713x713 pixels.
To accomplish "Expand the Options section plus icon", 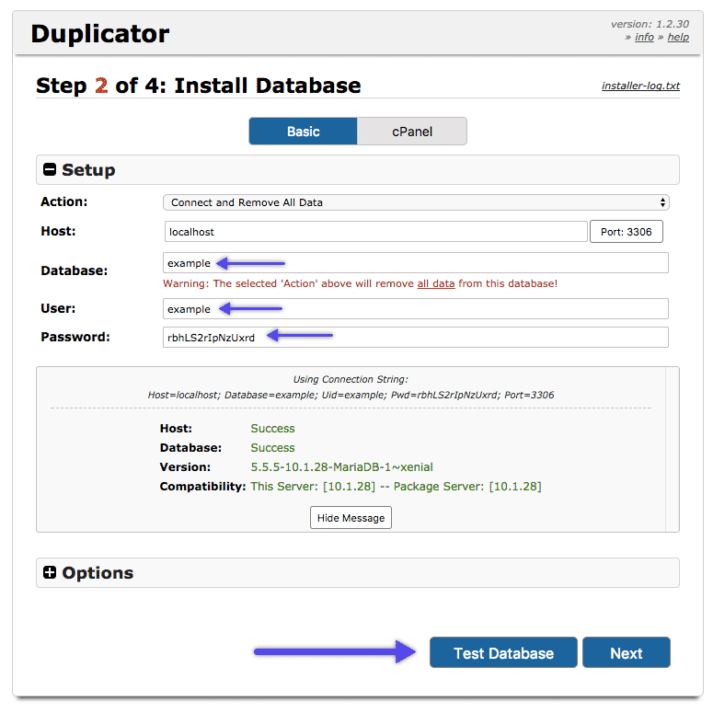I will pyautogui.click(x=51, y=573).
